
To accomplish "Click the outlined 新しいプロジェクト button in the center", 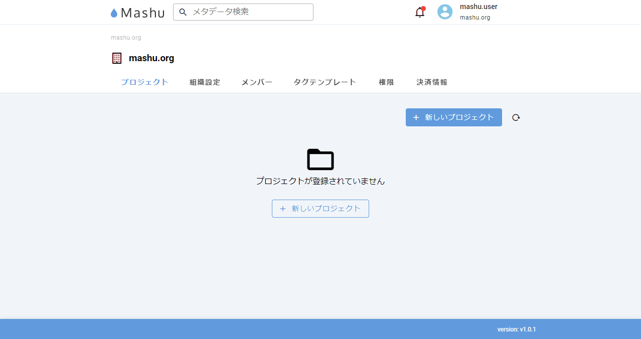I will [x=320, y=209].
